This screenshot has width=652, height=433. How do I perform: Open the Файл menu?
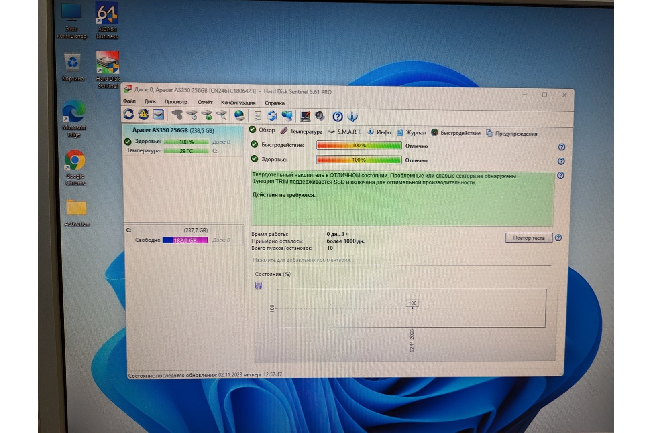(x=129, y=101)
